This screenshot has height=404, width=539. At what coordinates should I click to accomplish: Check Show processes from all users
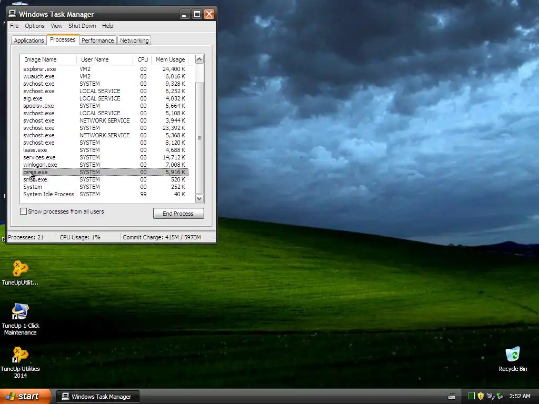pos(23,211)
